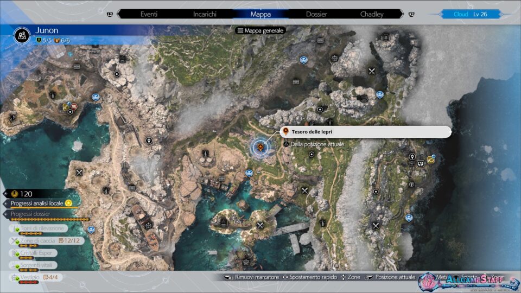Click the 4/4 Vestigio count
The height and width of the screenshot is (293, 521).
[x=50, y=277]
